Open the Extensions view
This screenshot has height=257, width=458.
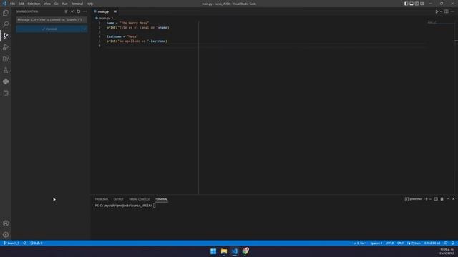6,59
